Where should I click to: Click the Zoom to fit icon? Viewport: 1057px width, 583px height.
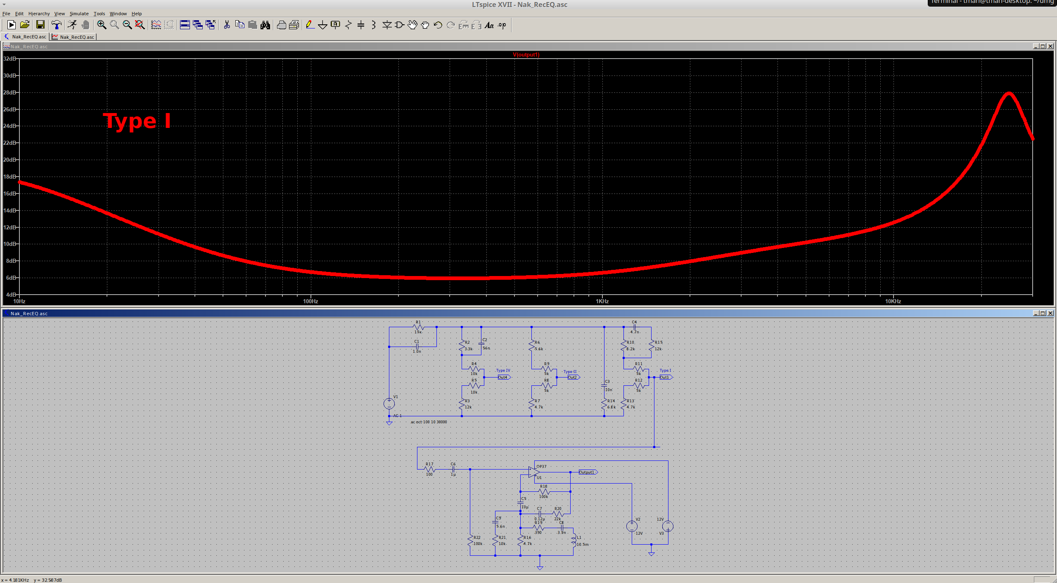tap(140, 25)
